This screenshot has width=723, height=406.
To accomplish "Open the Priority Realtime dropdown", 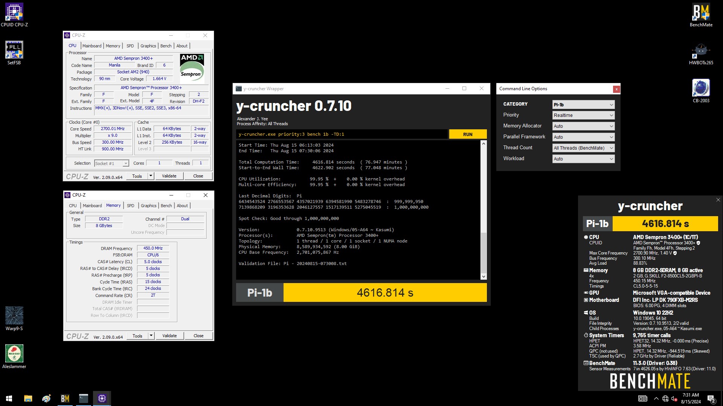I will pyautogui.click(x=583, y=115).
